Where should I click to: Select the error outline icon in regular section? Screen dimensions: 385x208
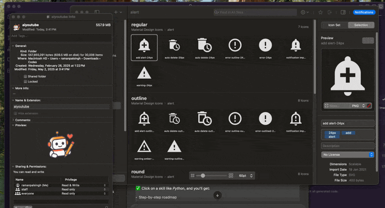pos(235,46)
